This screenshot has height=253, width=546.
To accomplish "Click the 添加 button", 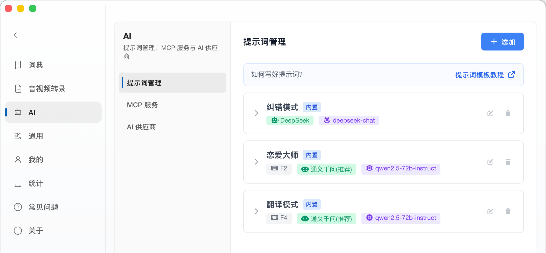I will tap(502, 42).
